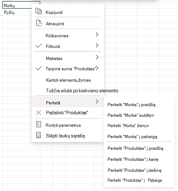Expand the Perkelti submenu arrow
The width and height of the screenshot is (178, 191).
[97, 102]
